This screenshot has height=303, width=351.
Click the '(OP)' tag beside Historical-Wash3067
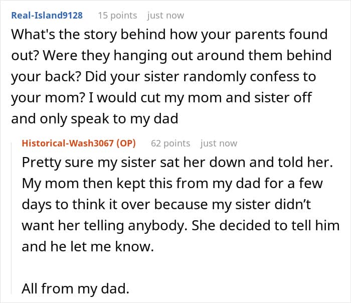click(x=126, y=143)
